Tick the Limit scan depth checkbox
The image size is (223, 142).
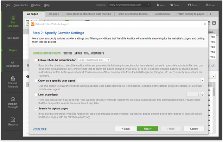pyautogui.click(x=36, y=95)
